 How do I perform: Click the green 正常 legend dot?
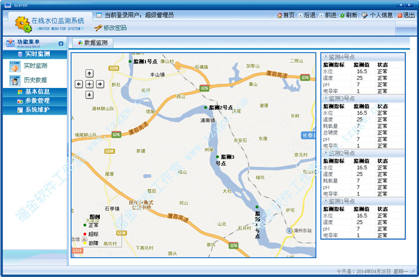pos(85,225)
